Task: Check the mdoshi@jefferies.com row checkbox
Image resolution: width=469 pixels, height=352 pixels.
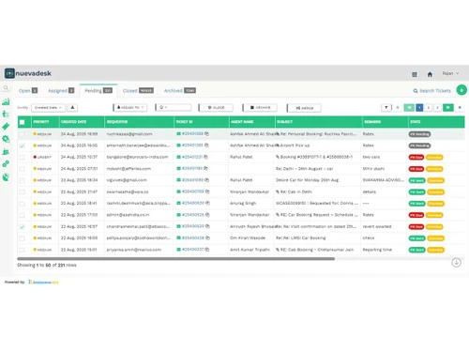Action: click(x=23, y=169)
